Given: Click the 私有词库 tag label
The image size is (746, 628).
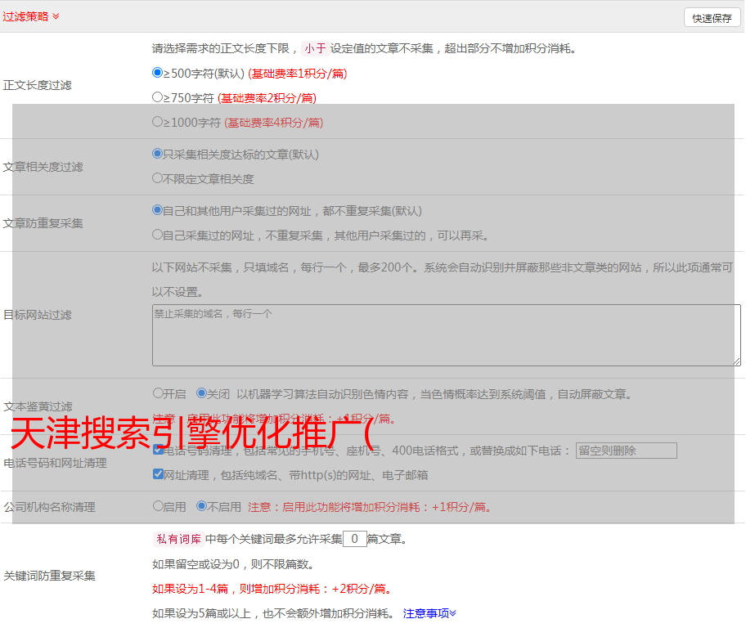Looking at the screenshot, I should (177, 539).
